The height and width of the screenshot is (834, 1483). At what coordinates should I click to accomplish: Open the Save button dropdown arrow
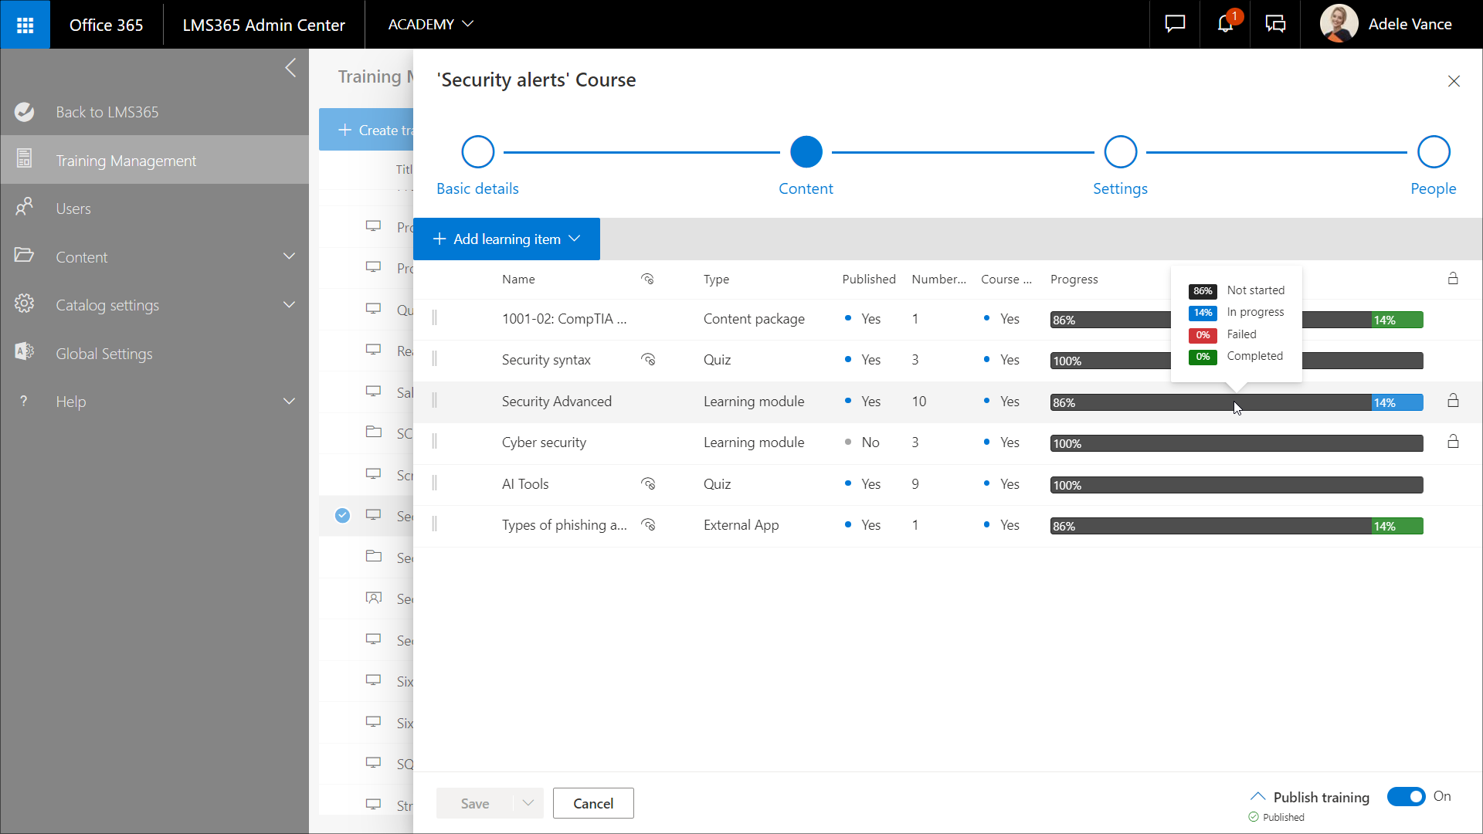(x=528, y=803)
